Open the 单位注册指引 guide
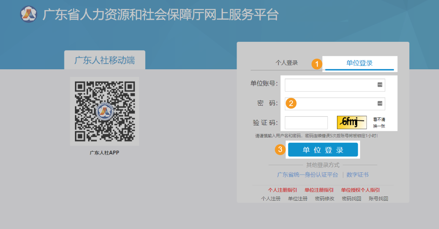This screenshot has height=229, width=439. coord(319,190)
